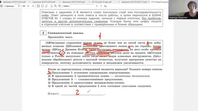Click option 5 составное глагольное сказуемое
The width and height of the screenshot is (198, 111).
click(x=100, y=86)
